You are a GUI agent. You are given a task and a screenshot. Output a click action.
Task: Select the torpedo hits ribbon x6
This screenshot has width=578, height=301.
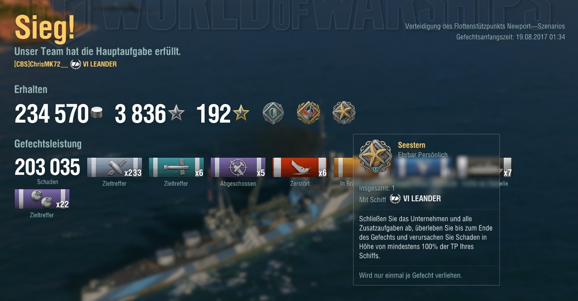pyautogui.click(x=176, y=168)
